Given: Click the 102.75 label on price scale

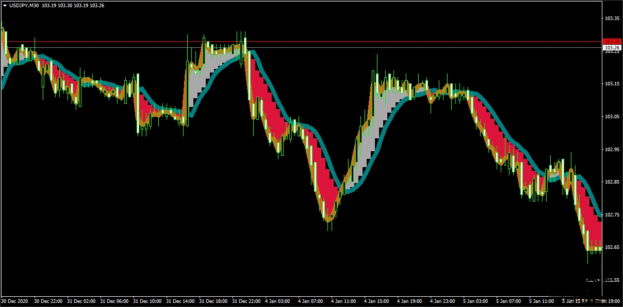Looking at the screenshot, I should (x=612, y=214).
